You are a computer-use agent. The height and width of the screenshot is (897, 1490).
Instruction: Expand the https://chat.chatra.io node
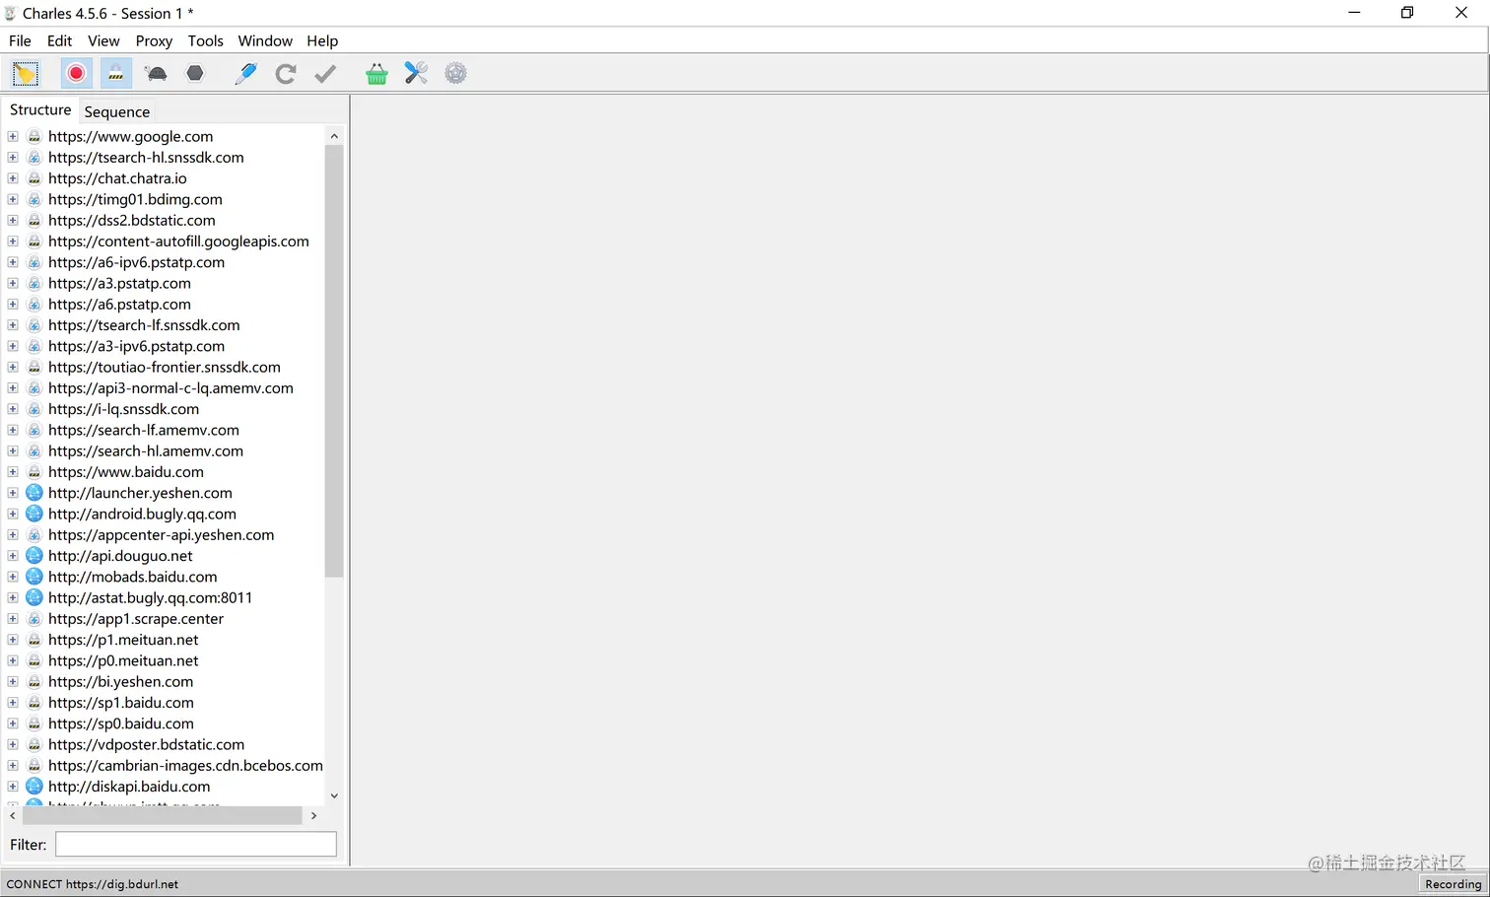[13, 178]
